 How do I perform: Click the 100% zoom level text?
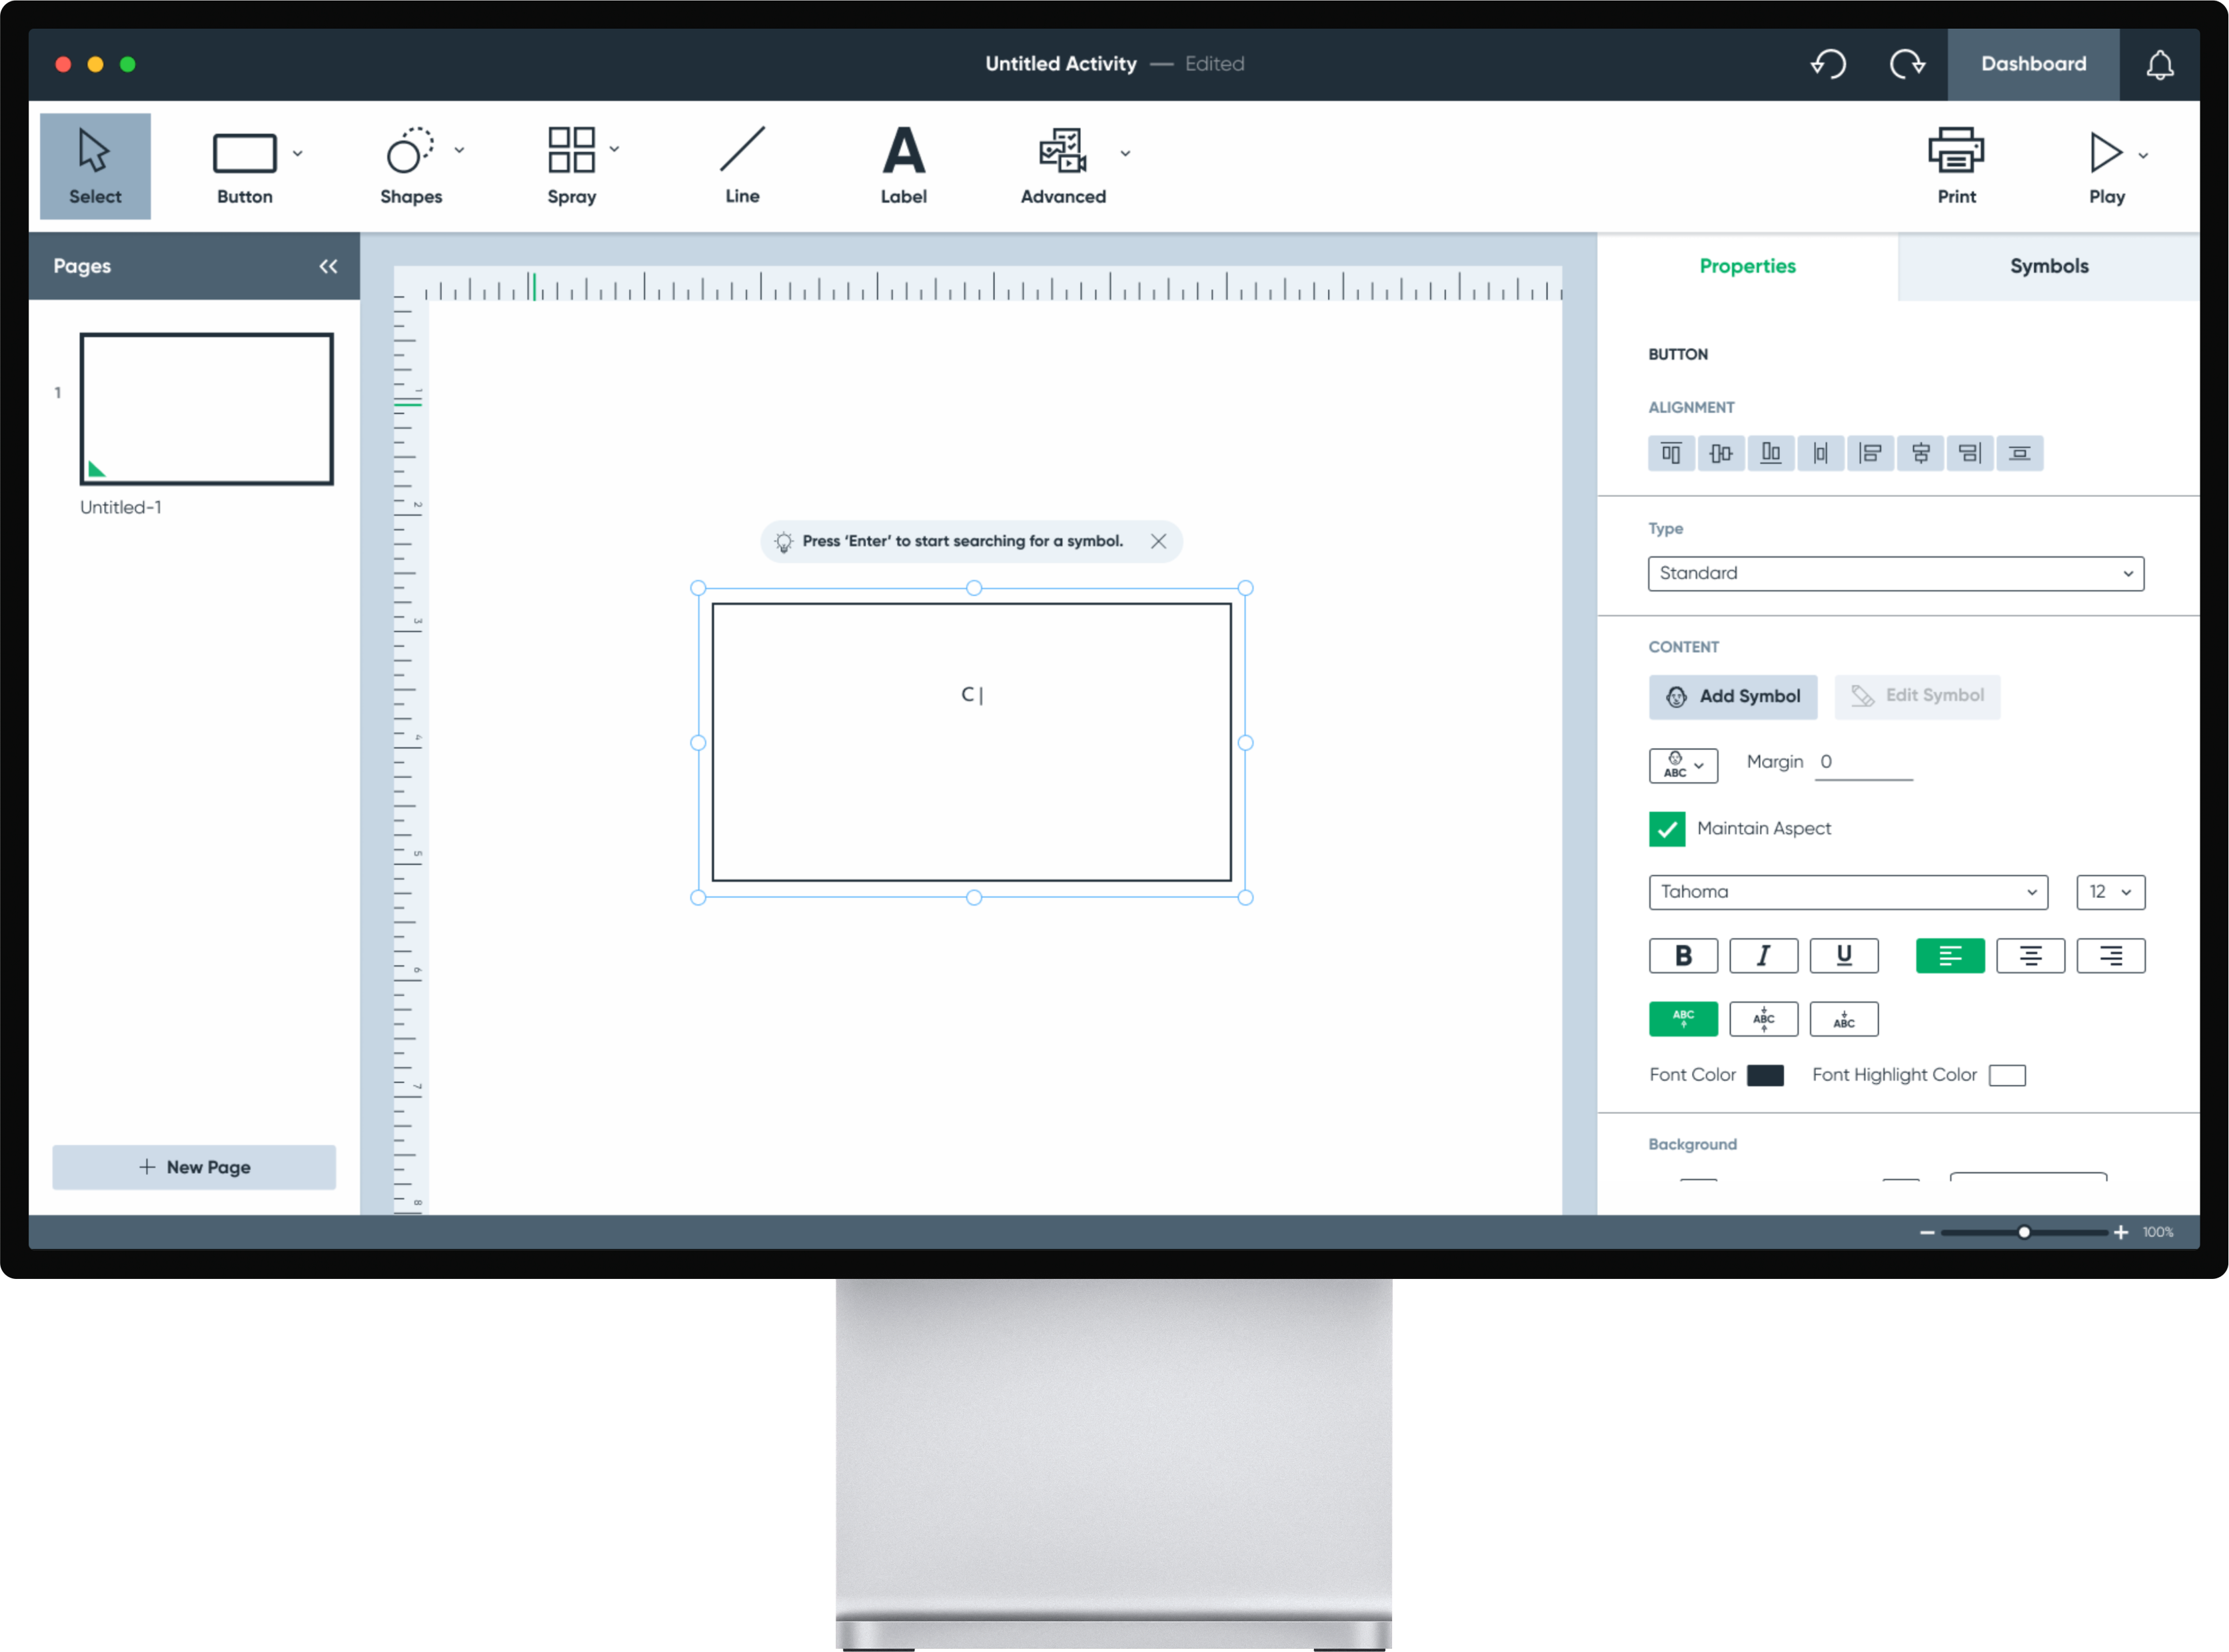pyautogui.click(x=2158, y=1232)
